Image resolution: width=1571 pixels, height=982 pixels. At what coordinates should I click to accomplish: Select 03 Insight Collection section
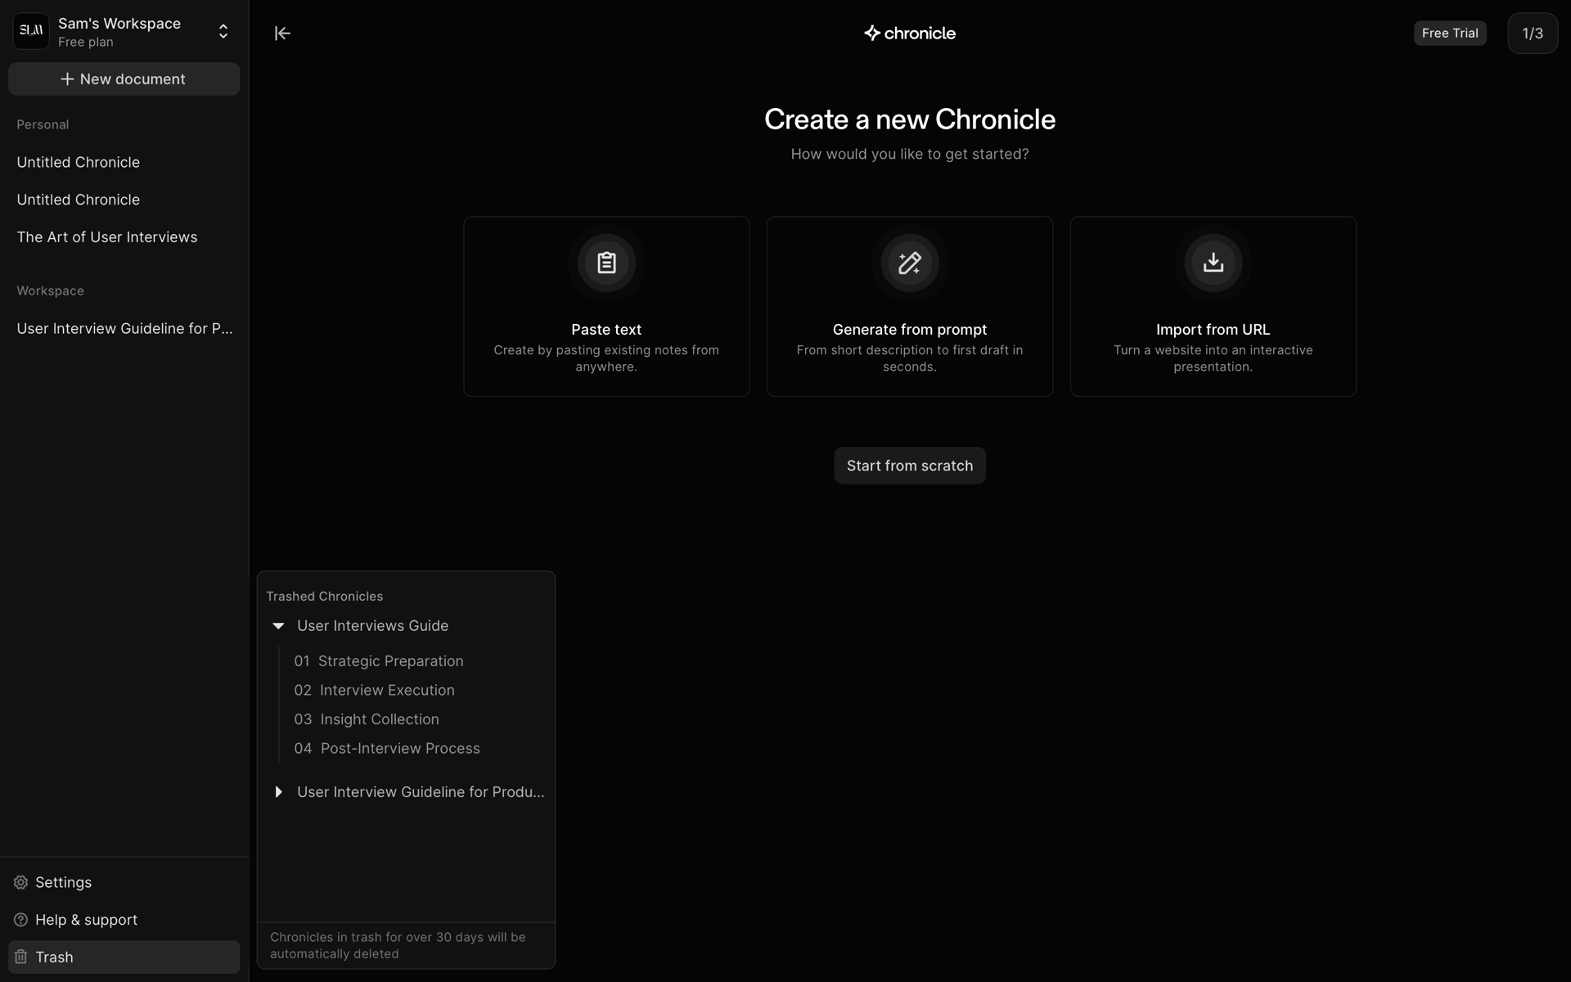tap(367, 719)
